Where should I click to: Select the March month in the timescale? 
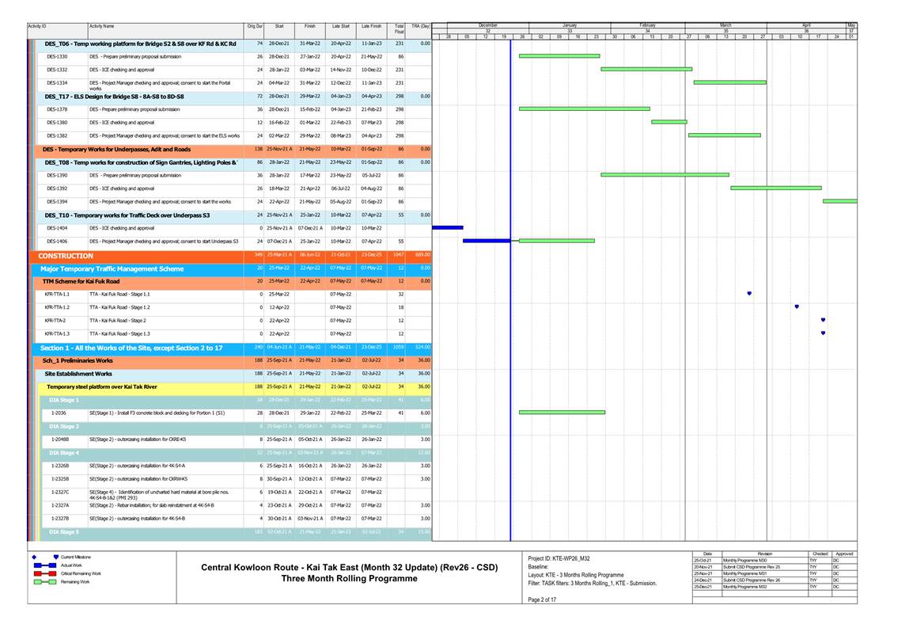[x=725, y=25]
